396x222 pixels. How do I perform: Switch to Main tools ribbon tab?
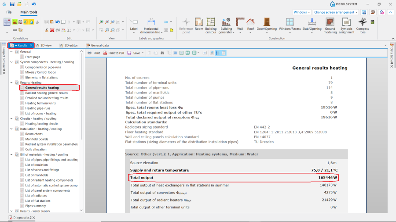point(29,12)
